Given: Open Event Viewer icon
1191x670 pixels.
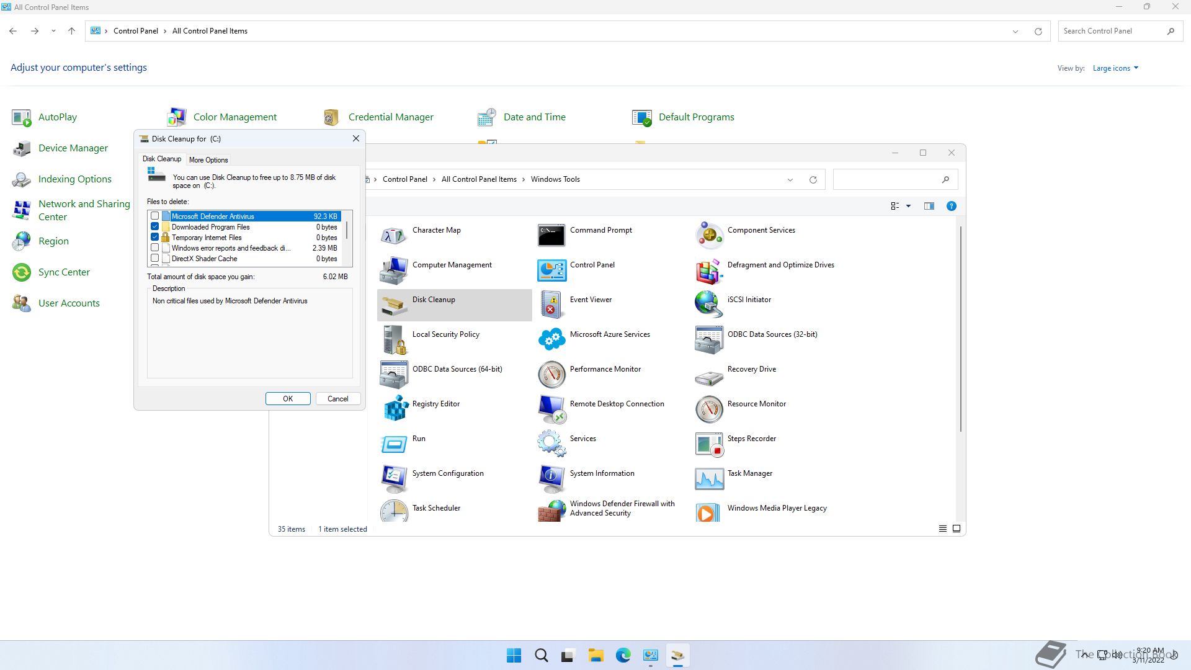Looking at the screenshot, I should (x=551, y=305).
